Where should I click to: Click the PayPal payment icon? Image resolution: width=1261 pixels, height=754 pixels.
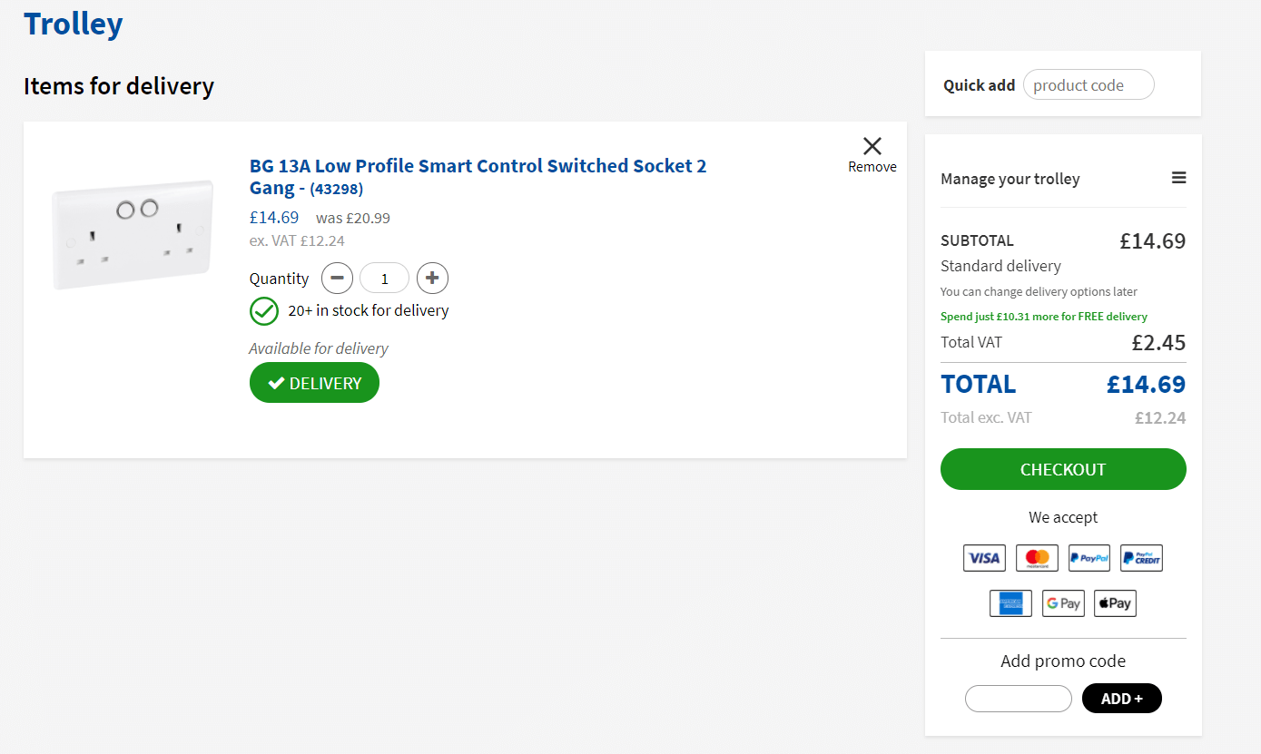tap(1089, 557)
